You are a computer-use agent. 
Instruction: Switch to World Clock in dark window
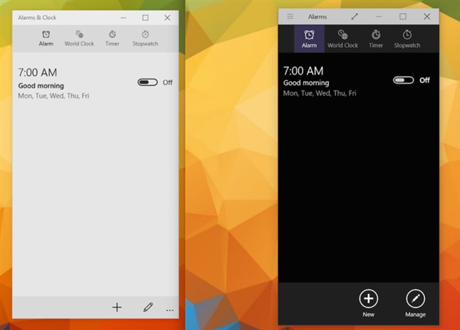(343, 38)
